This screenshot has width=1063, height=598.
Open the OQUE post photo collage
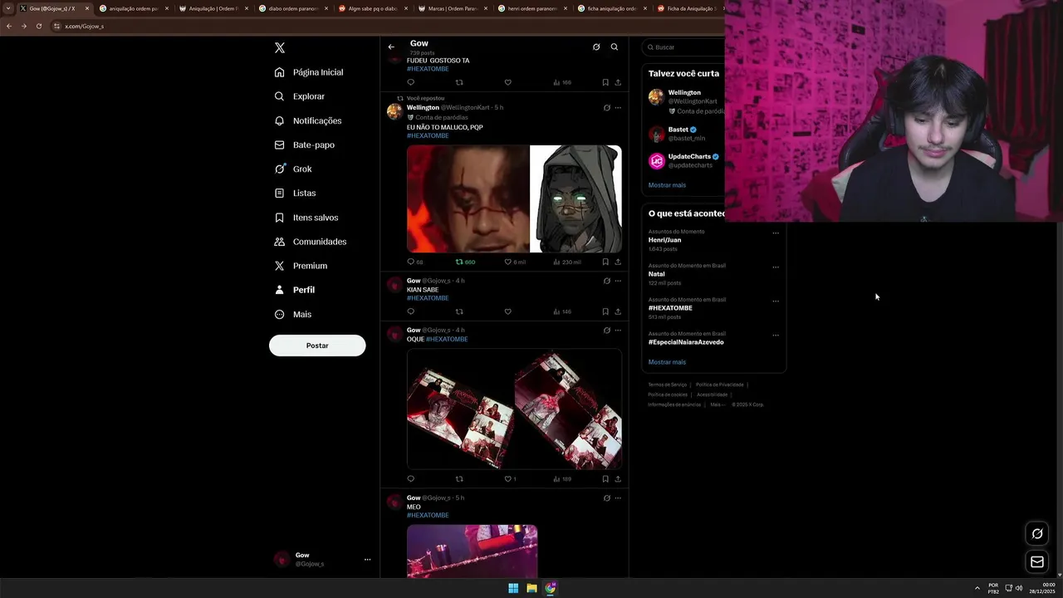click(514, 409)
